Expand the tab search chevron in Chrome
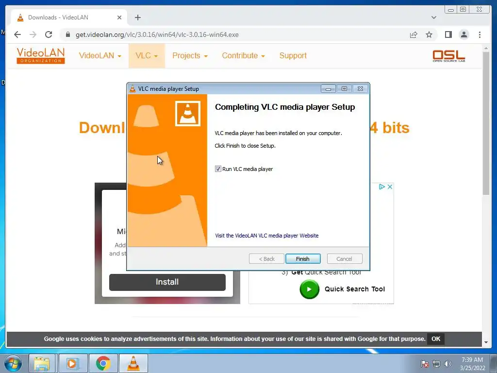The width and height of the screenshot is (497, 373). 433,17
